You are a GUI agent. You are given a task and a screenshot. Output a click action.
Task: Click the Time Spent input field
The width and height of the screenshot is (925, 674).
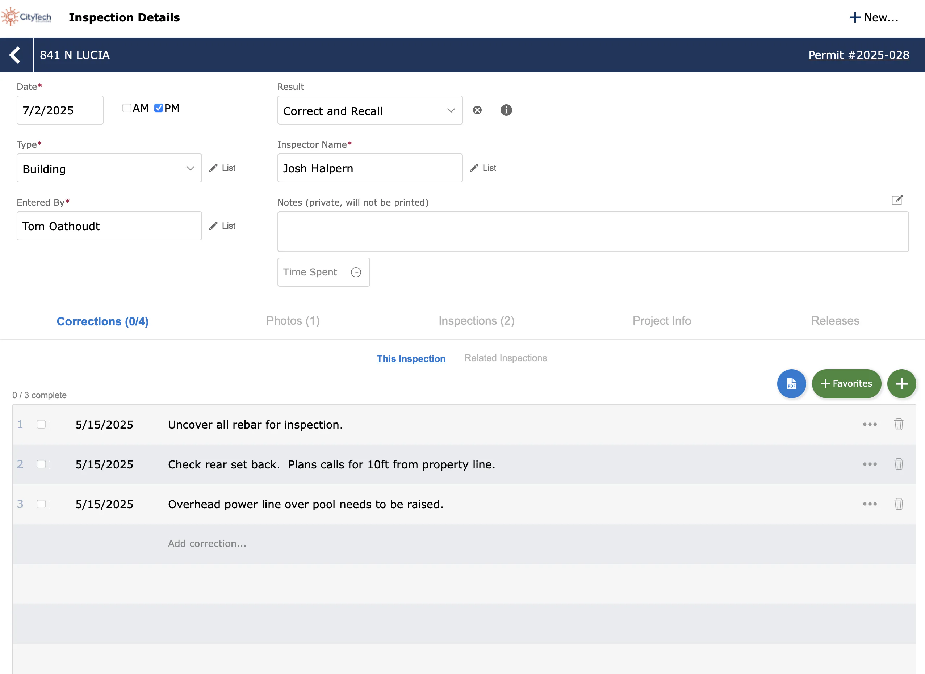[323, 272]
